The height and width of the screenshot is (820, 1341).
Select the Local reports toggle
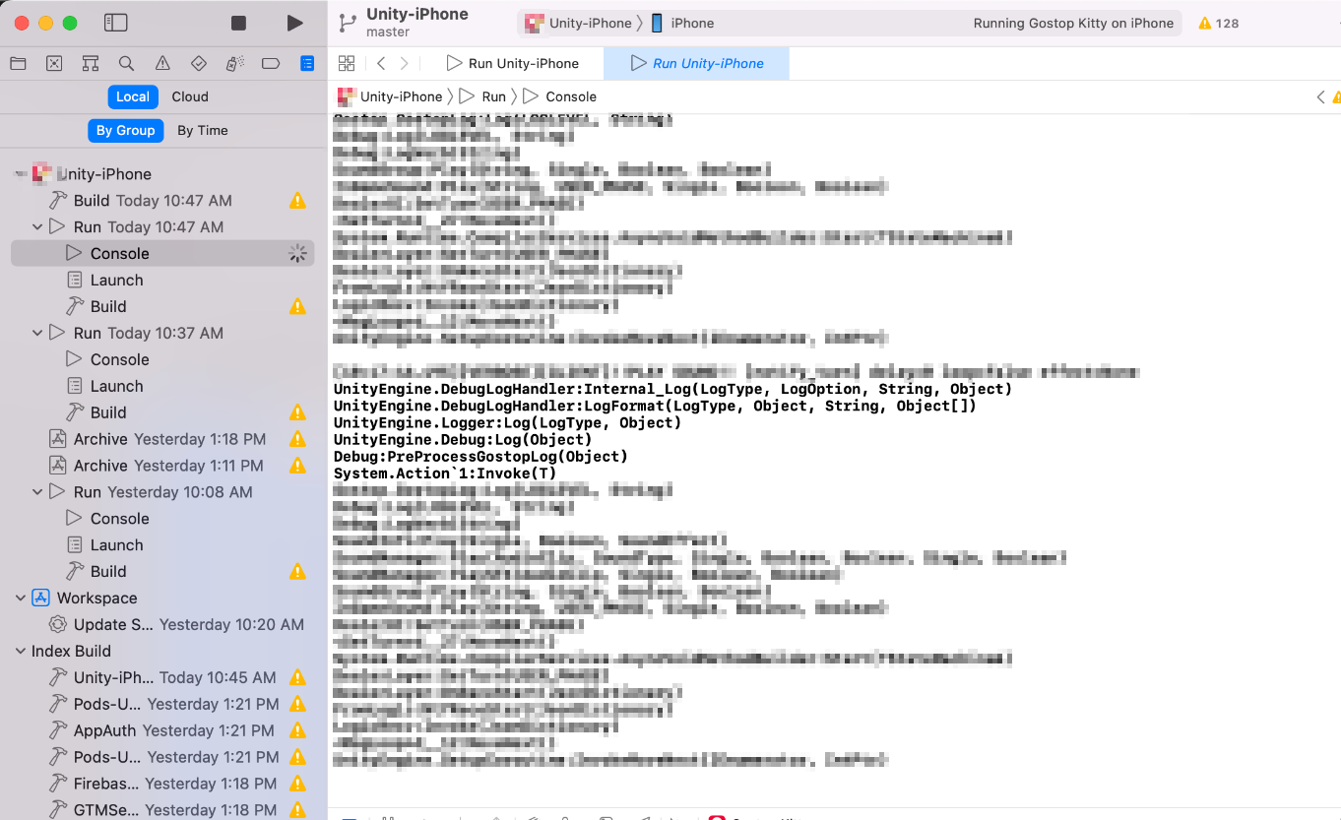click(133, 96)
